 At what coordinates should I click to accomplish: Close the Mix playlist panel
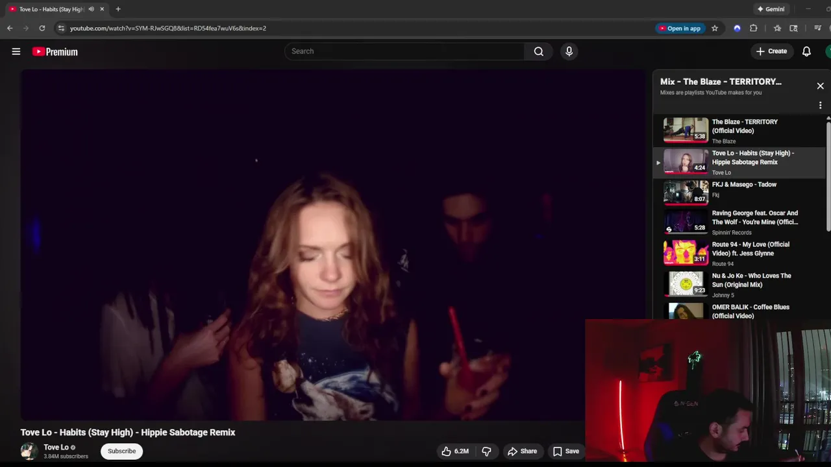click(x=820, y=86)
